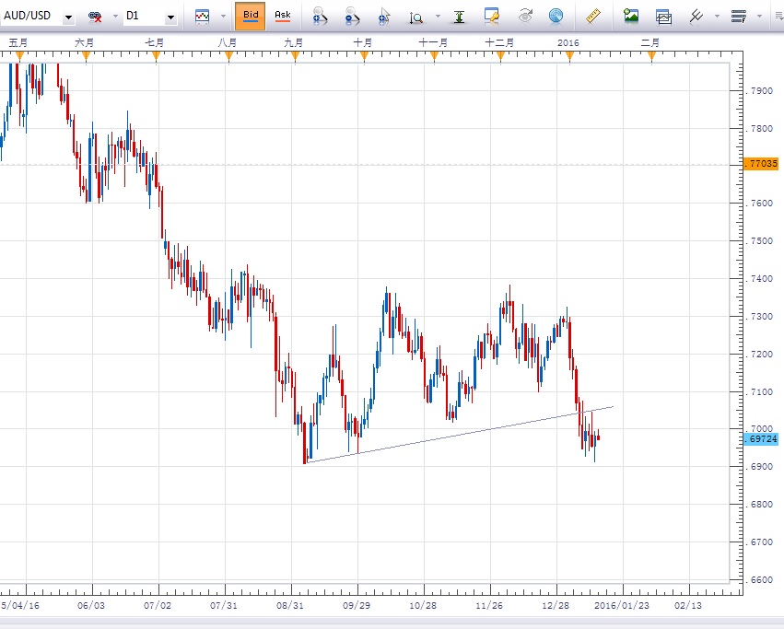This screenshot has width=784, height=629.
Task: Select the pitchfork drawing tool
Action: (x=696, y=17)
